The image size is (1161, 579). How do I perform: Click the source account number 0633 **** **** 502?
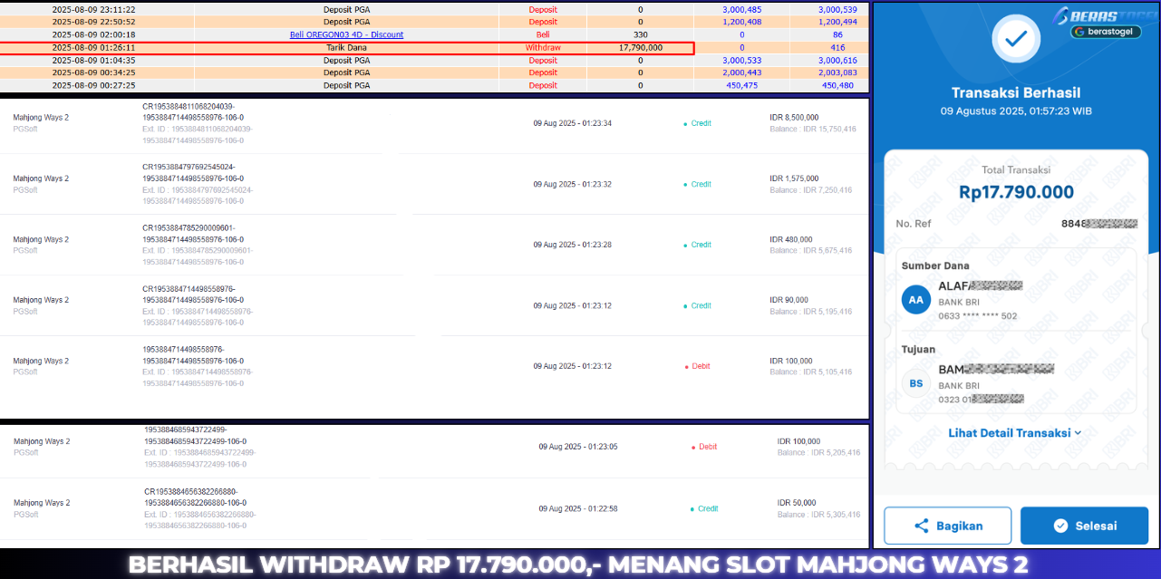pos(977,316)
